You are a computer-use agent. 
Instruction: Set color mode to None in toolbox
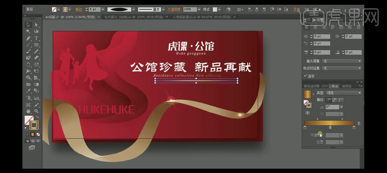click(x=38, y=134)
